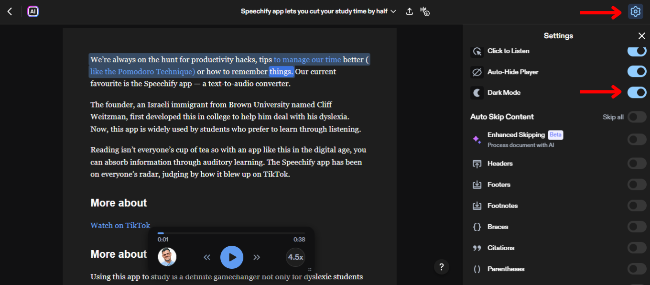Screen dimensions: 650x285
Task: Click the Footers icon
Action: coord(477,185)
